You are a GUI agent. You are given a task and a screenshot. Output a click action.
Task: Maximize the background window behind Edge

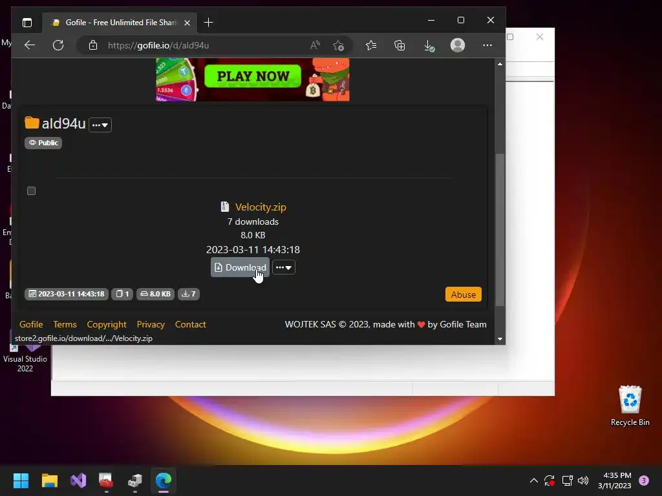(x=510, y=37)
